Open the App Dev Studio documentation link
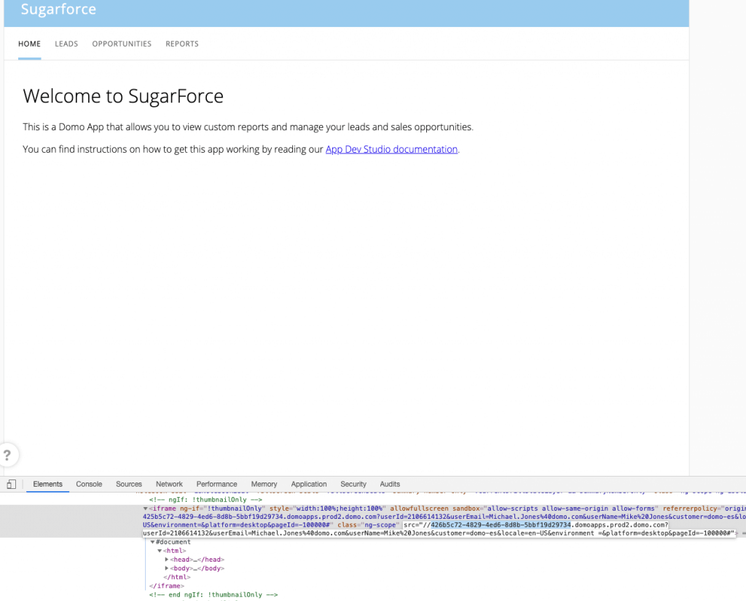Viewport: 746px width, 601px height. click(391, 149)
